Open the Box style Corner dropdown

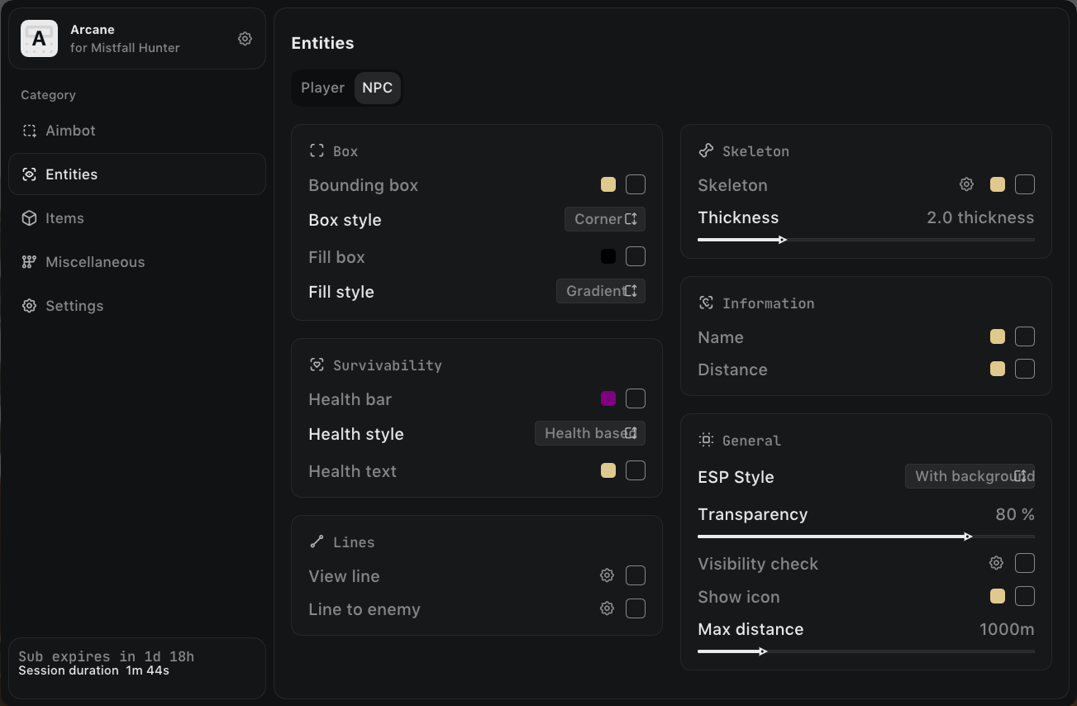[x=605, y=219]
